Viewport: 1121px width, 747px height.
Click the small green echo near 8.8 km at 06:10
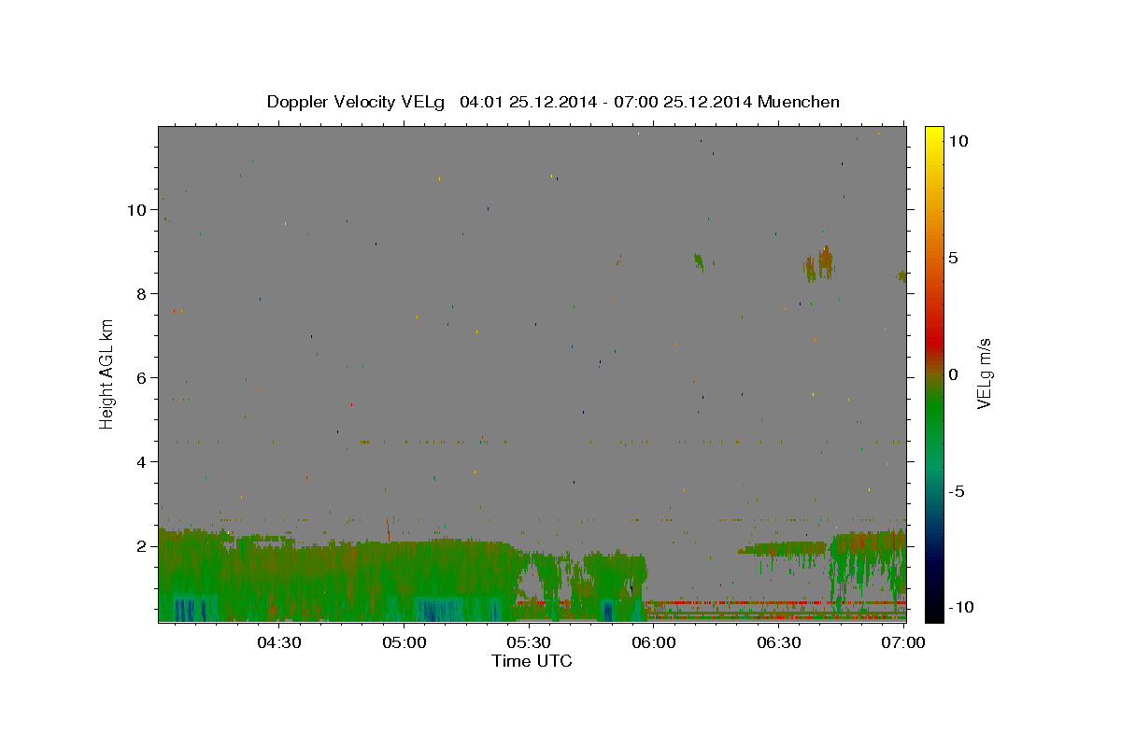(x=698, y=261)
